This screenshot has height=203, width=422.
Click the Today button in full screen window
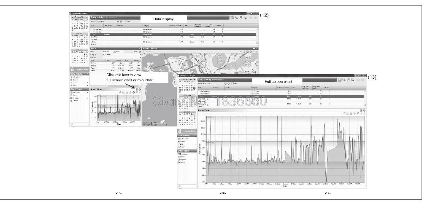coord(235,83)
